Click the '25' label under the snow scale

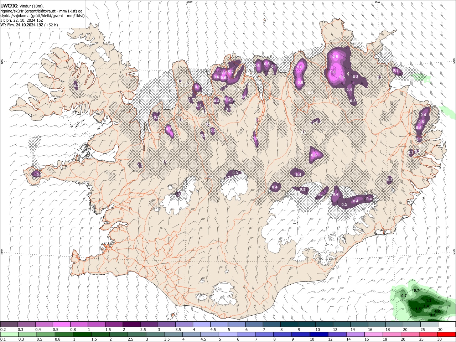click(x=423, y=330)
